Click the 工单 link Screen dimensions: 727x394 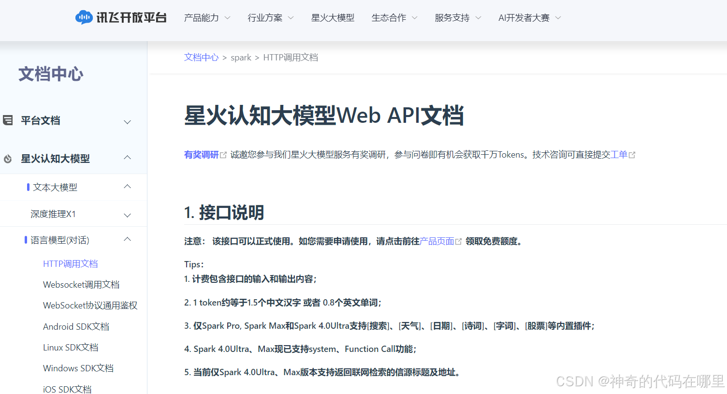click(x=619, y=155)
